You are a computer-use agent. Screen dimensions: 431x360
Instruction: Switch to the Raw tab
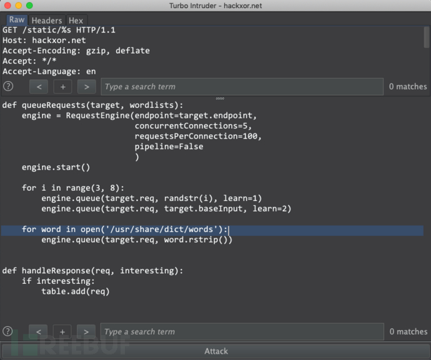coord(17,20)
